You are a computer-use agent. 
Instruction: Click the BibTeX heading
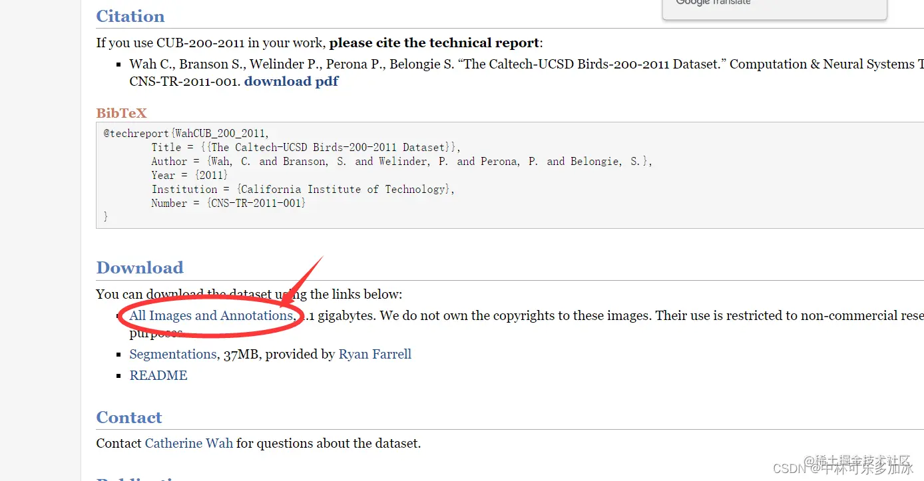tap(121, 113)
